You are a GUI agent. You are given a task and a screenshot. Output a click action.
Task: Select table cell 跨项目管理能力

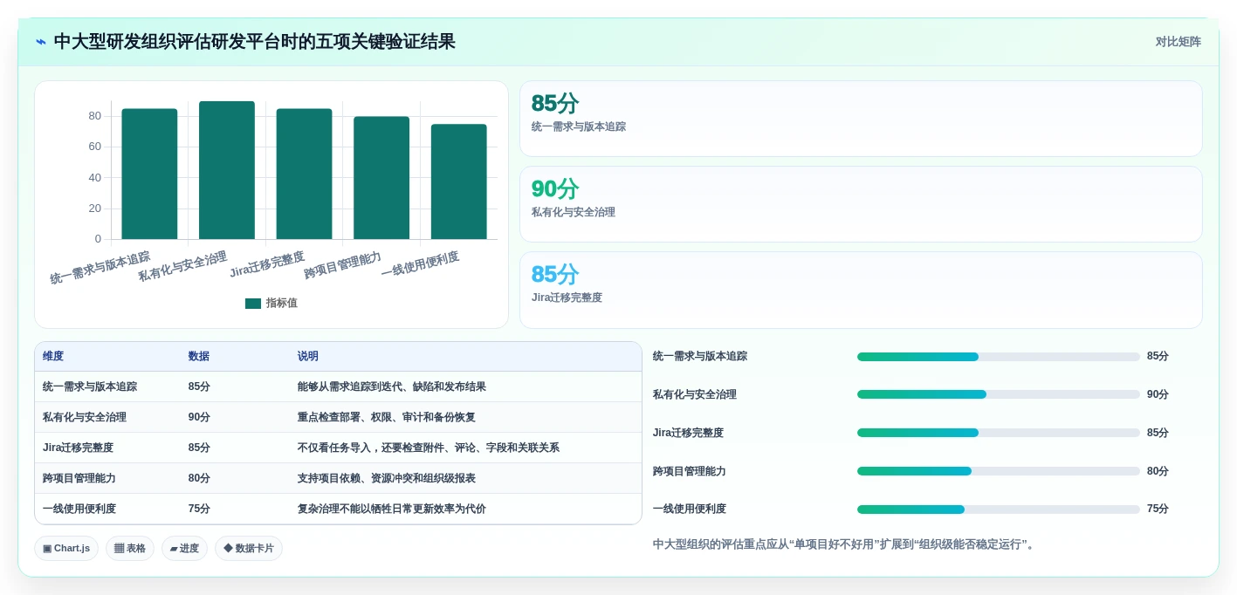tap(79, 479)
